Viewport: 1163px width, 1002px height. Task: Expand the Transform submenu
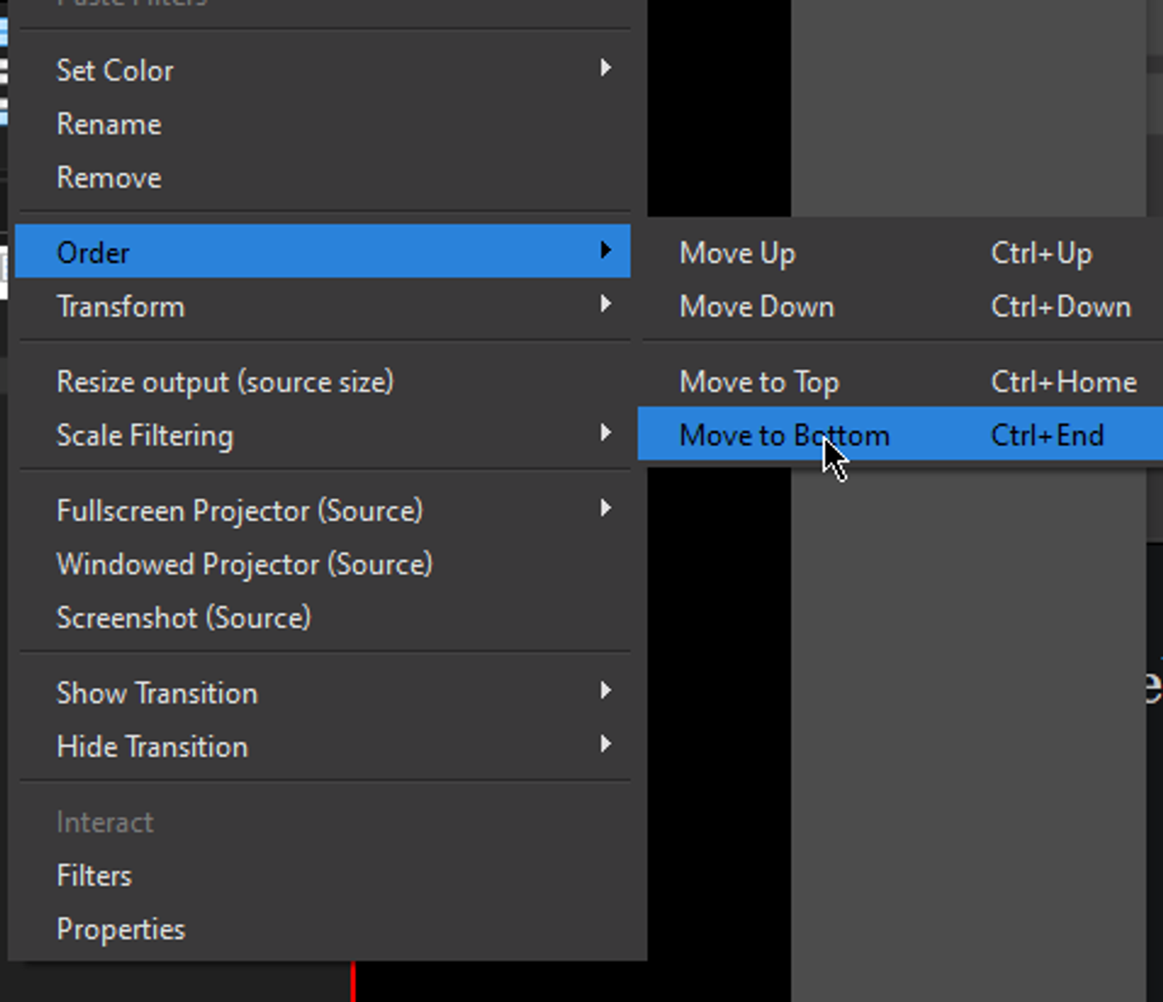click(x=323, y=306)
